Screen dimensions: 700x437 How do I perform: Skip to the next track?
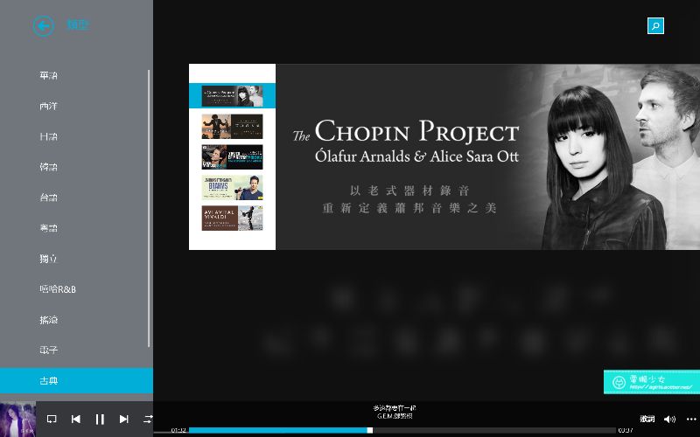click(x=123, y=419)
